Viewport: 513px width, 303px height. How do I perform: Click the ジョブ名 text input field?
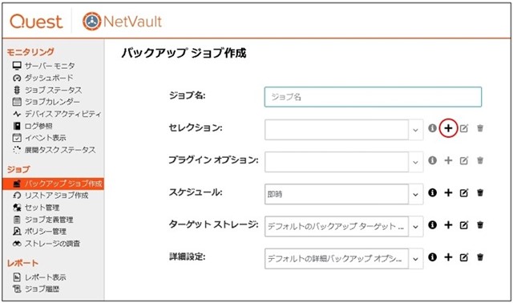[373, 97]
